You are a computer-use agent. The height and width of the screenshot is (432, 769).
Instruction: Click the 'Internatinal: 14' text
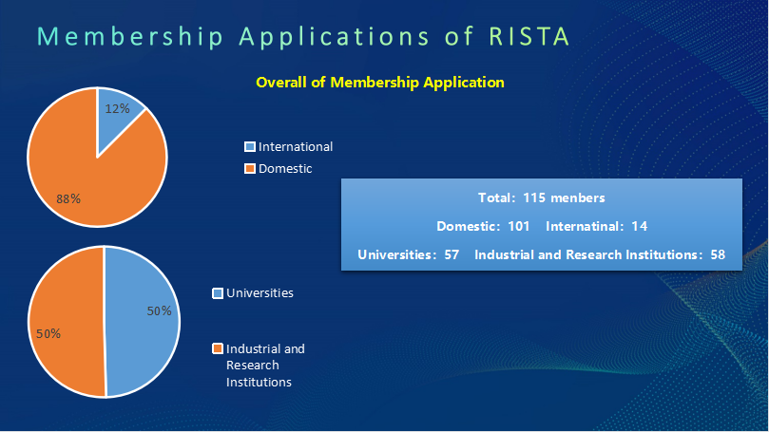click(x=596, y=226)
